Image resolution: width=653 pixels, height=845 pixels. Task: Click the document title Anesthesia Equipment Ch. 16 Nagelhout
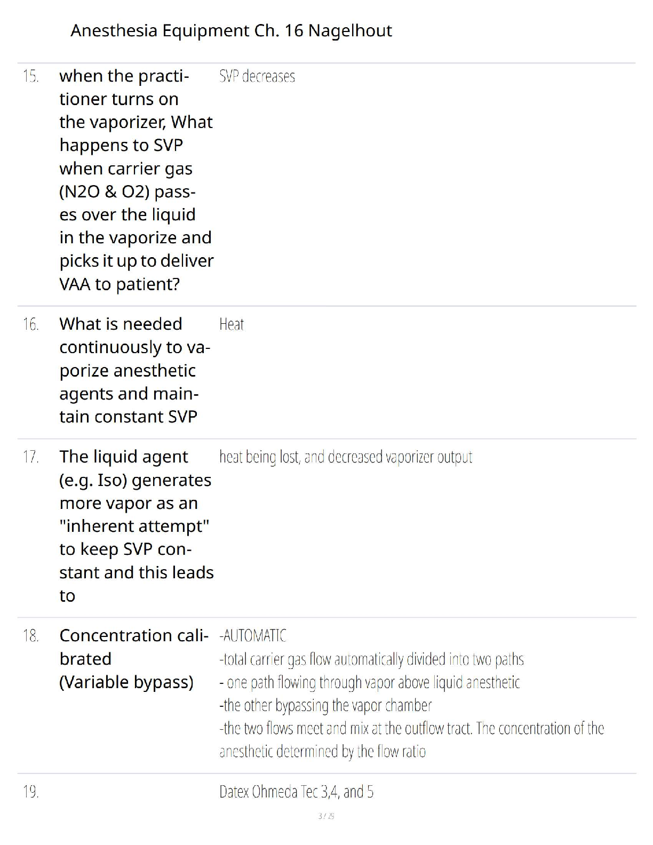(231, 30)
